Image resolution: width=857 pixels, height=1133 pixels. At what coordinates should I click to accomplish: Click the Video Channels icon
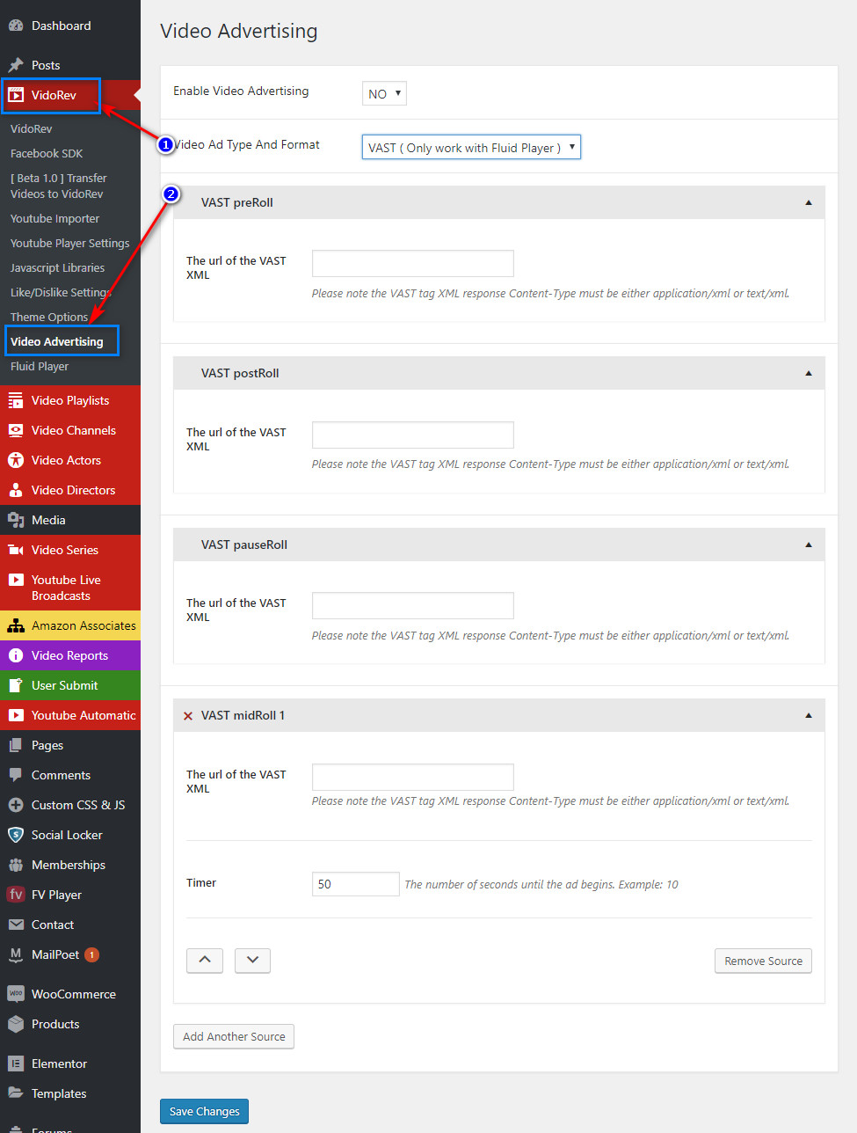pos(16,430)
